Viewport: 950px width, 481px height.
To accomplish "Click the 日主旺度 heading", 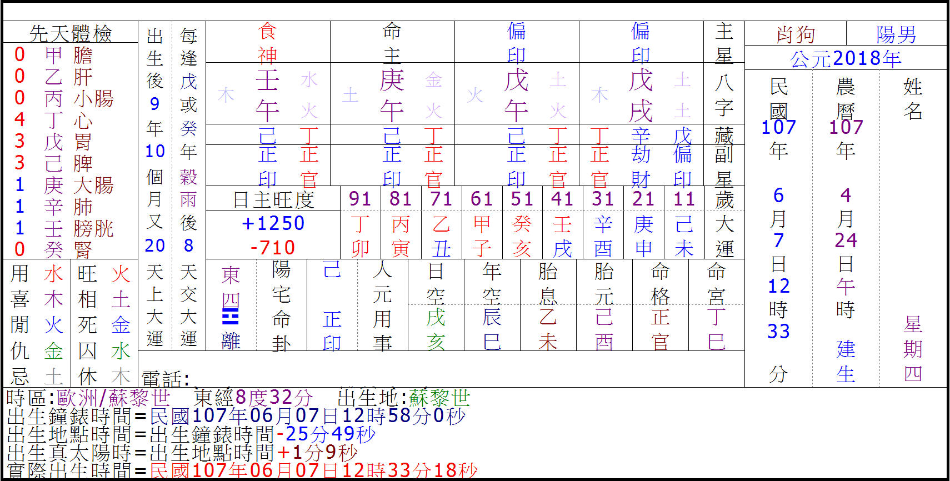I will pyautogui.click(x=273, y=199).
